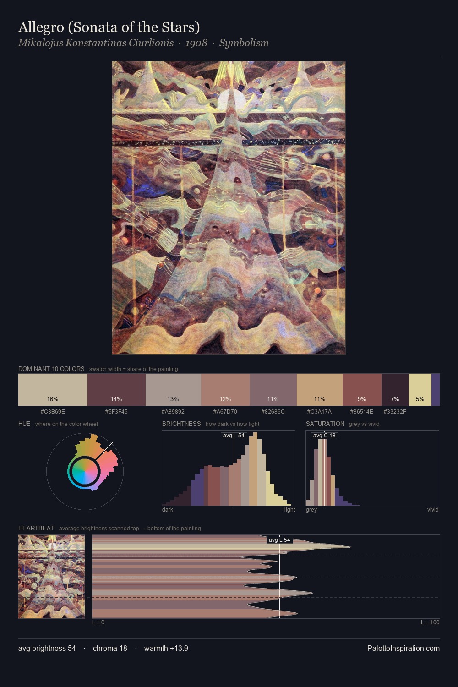Click the 'light' axis label
The image size is (458, 687).
point(290,510)
